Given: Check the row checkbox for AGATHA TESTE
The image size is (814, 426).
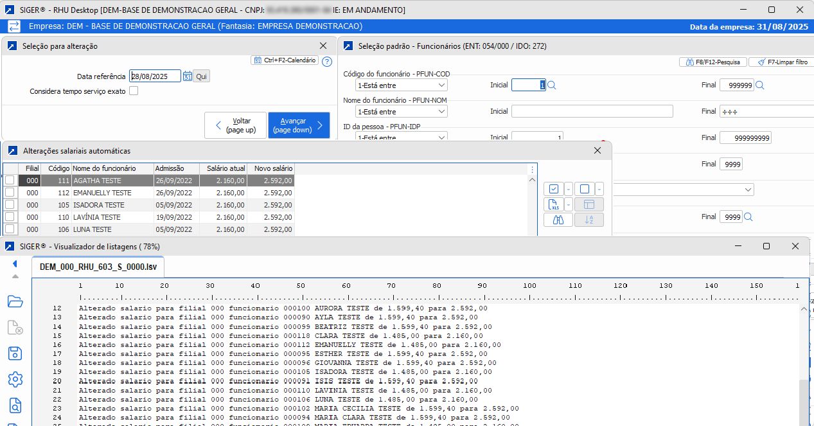Looking at the screenshot, I should [10, 181].
